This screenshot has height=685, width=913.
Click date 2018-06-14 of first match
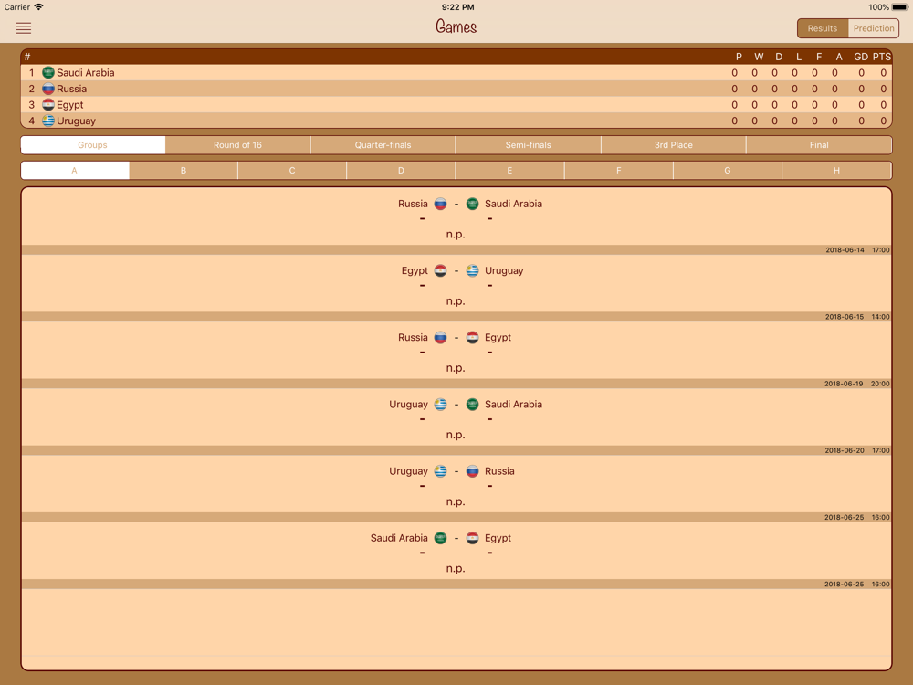pyautogui.click(x=845, y=250)
